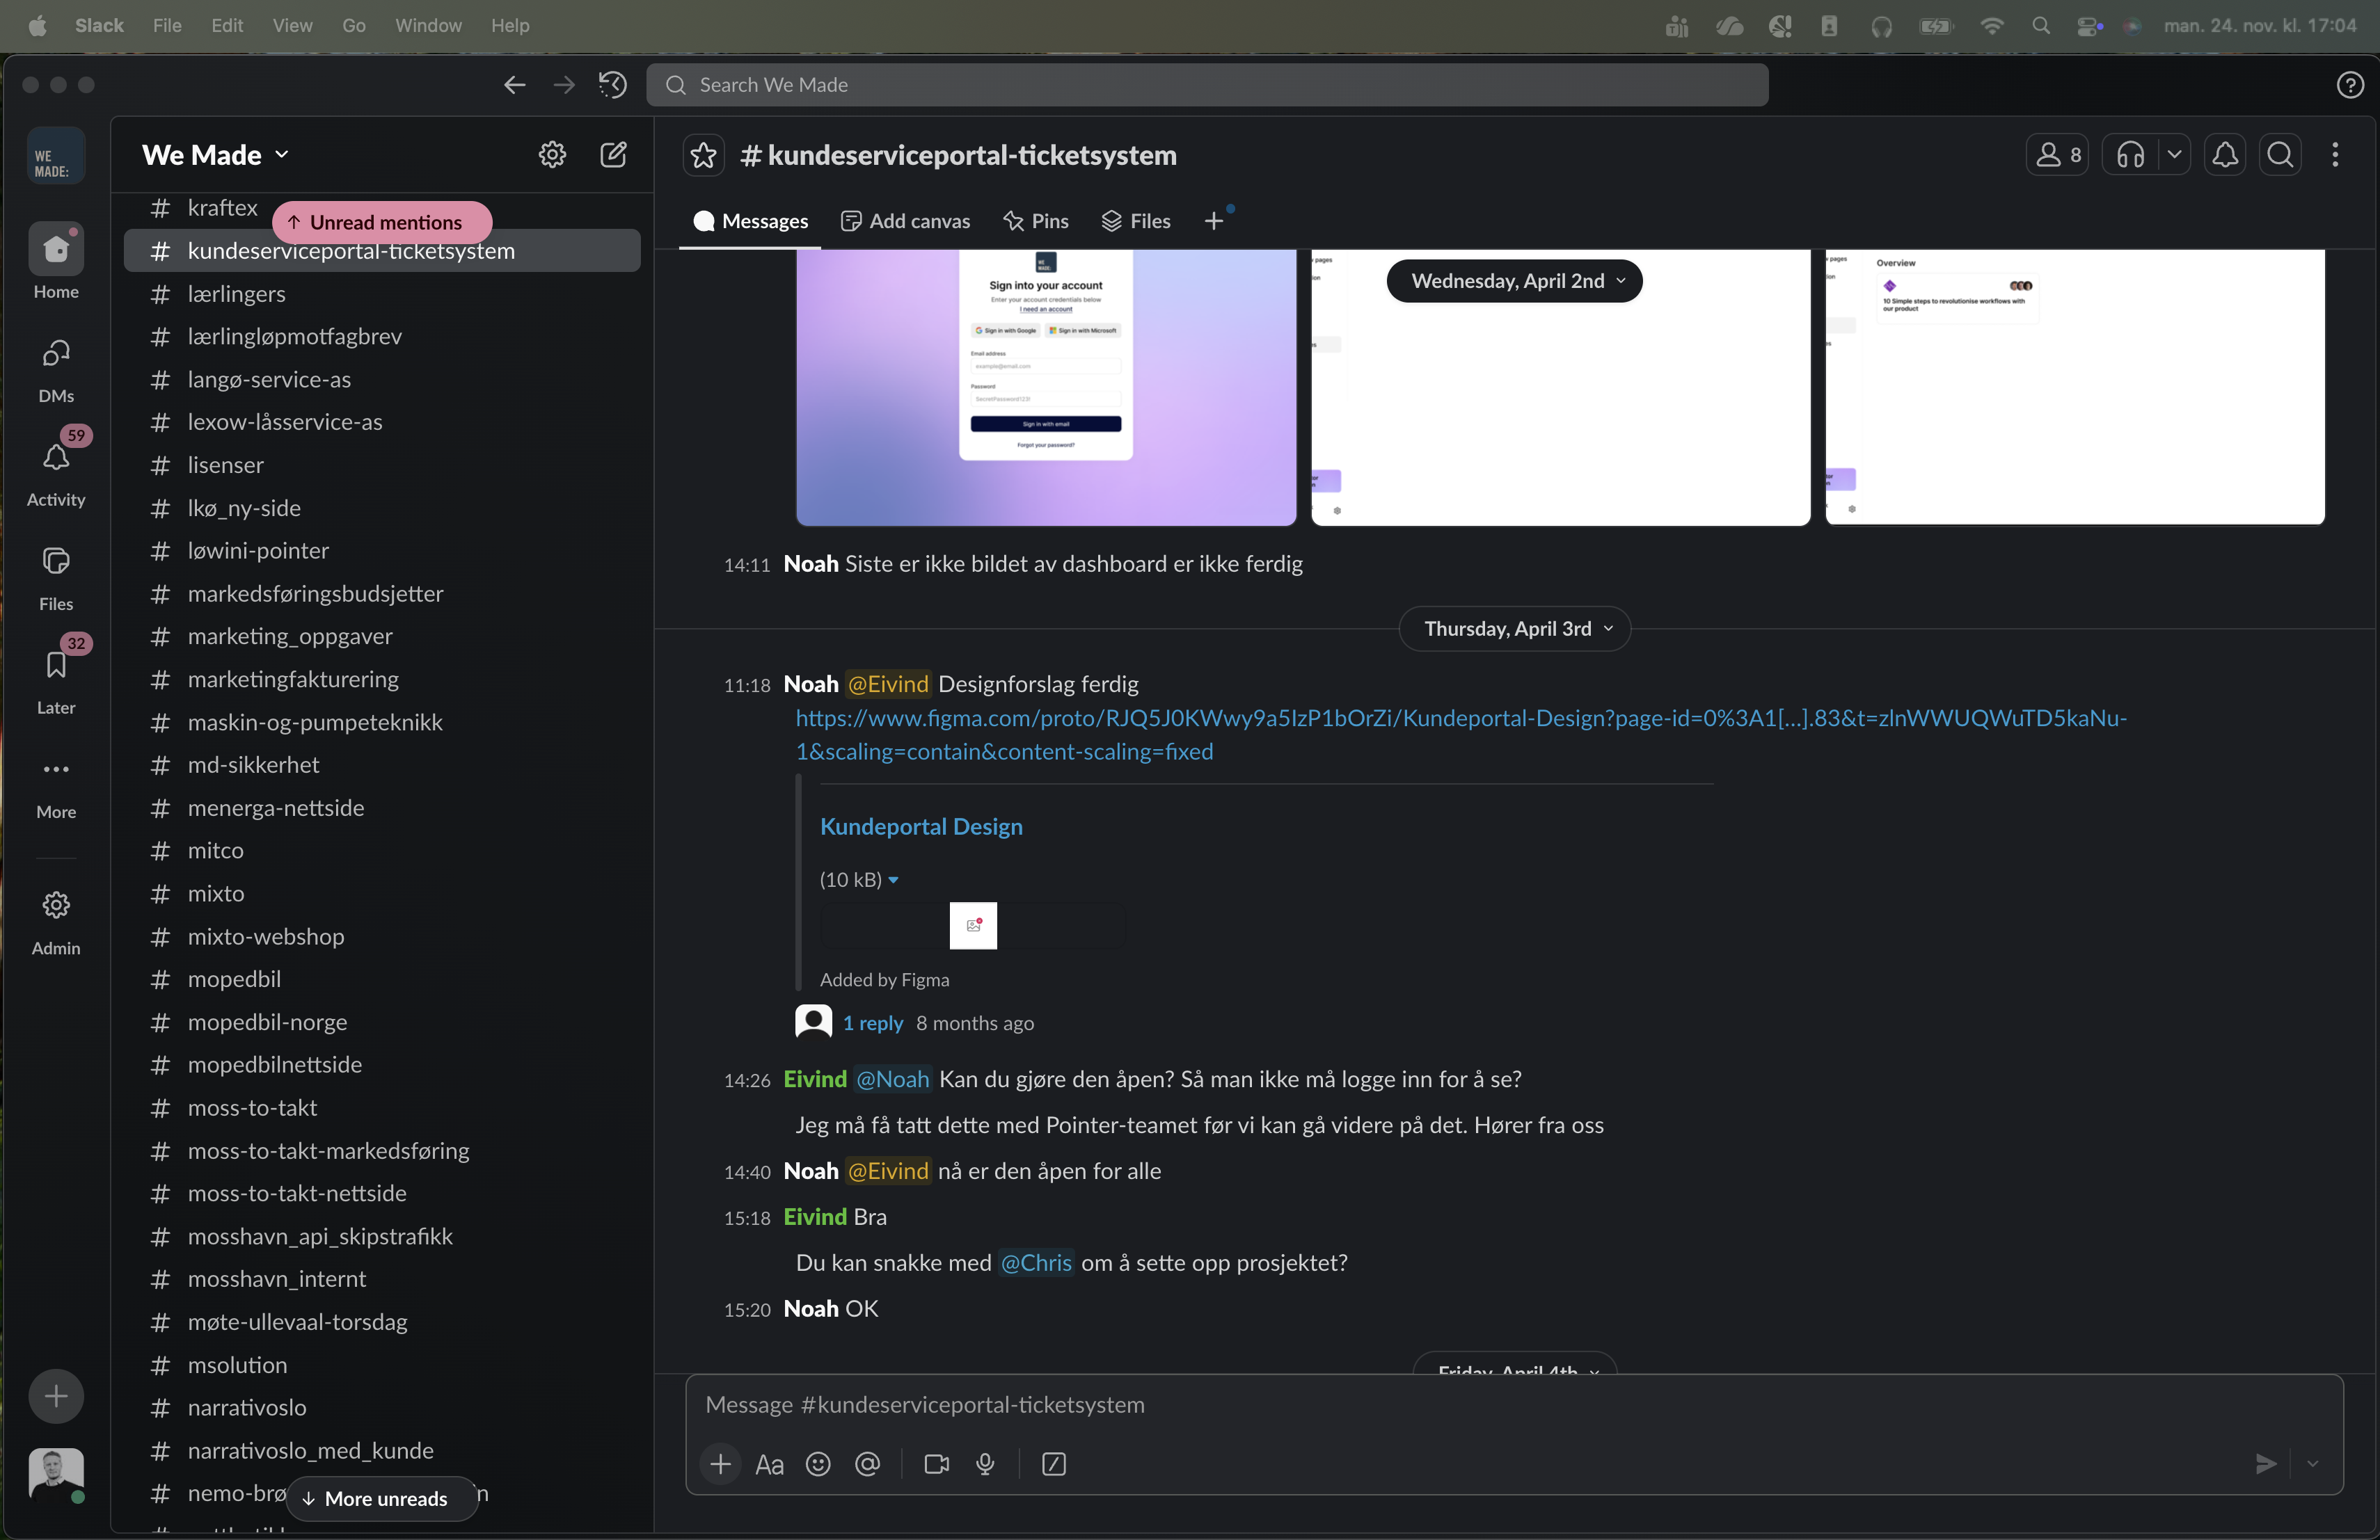The width and height of the screenshot is (2380, 1540).
Task: Click the compose new message icon
Action: pos(613,155)
